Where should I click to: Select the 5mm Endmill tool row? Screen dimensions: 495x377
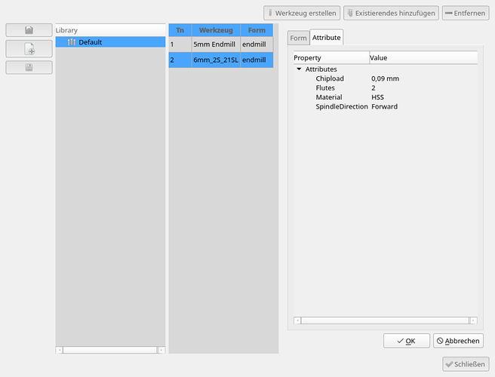pos(215,44)
